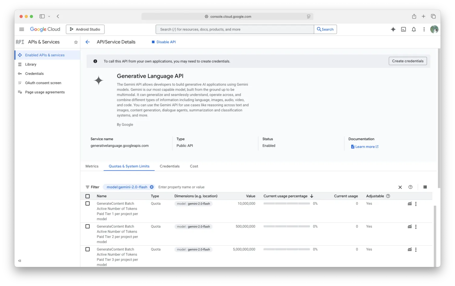
Task: Activate Cloud Shell terminal icon
Action: (x=403, y=29)
